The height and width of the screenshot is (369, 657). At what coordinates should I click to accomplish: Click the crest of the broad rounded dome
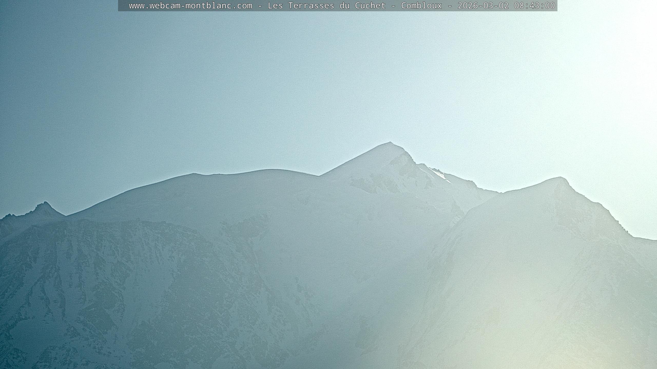tap(272, 170)
